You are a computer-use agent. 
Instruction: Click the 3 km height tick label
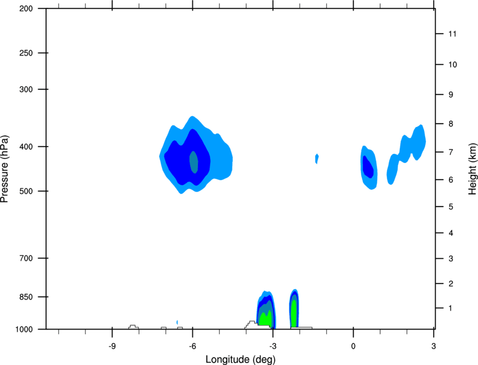point(451,259)
